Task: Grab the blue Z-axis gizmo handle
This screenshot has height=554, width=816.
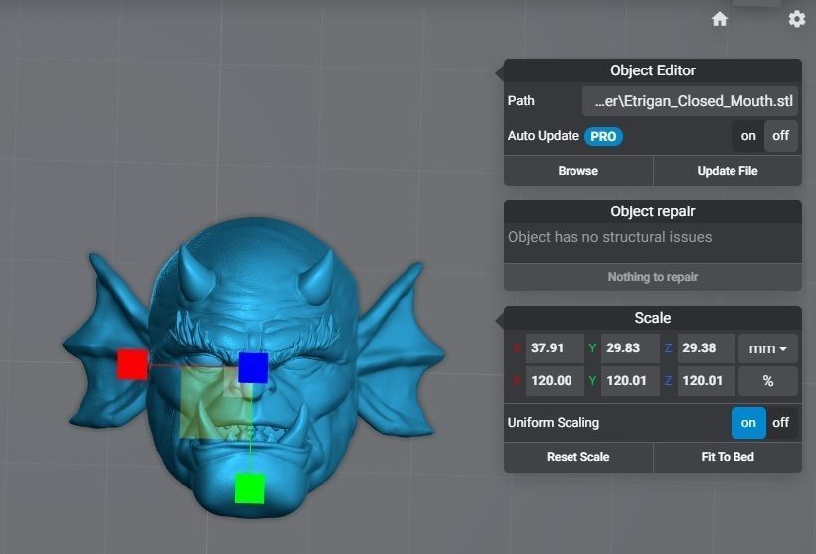Action: coord(252,368)
